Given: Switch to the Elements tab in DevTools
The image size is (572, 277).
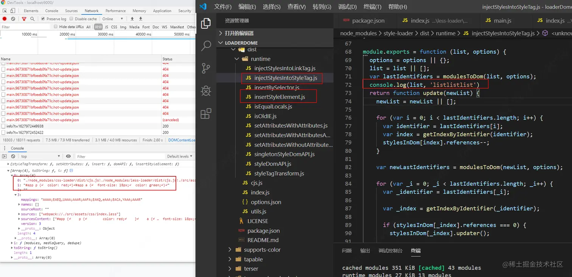Looking at the screenshot, I should coord(31,11).
